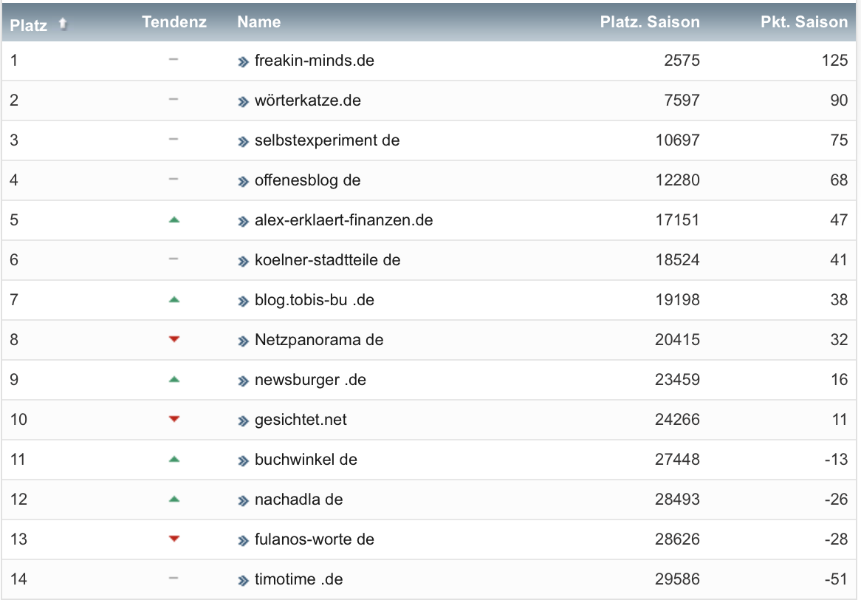Image resolution: width=861 pixels, height=603 pixels.
Task: Click the unchanged dash icon for freakin-minds.de
Action: coord(174,59)
